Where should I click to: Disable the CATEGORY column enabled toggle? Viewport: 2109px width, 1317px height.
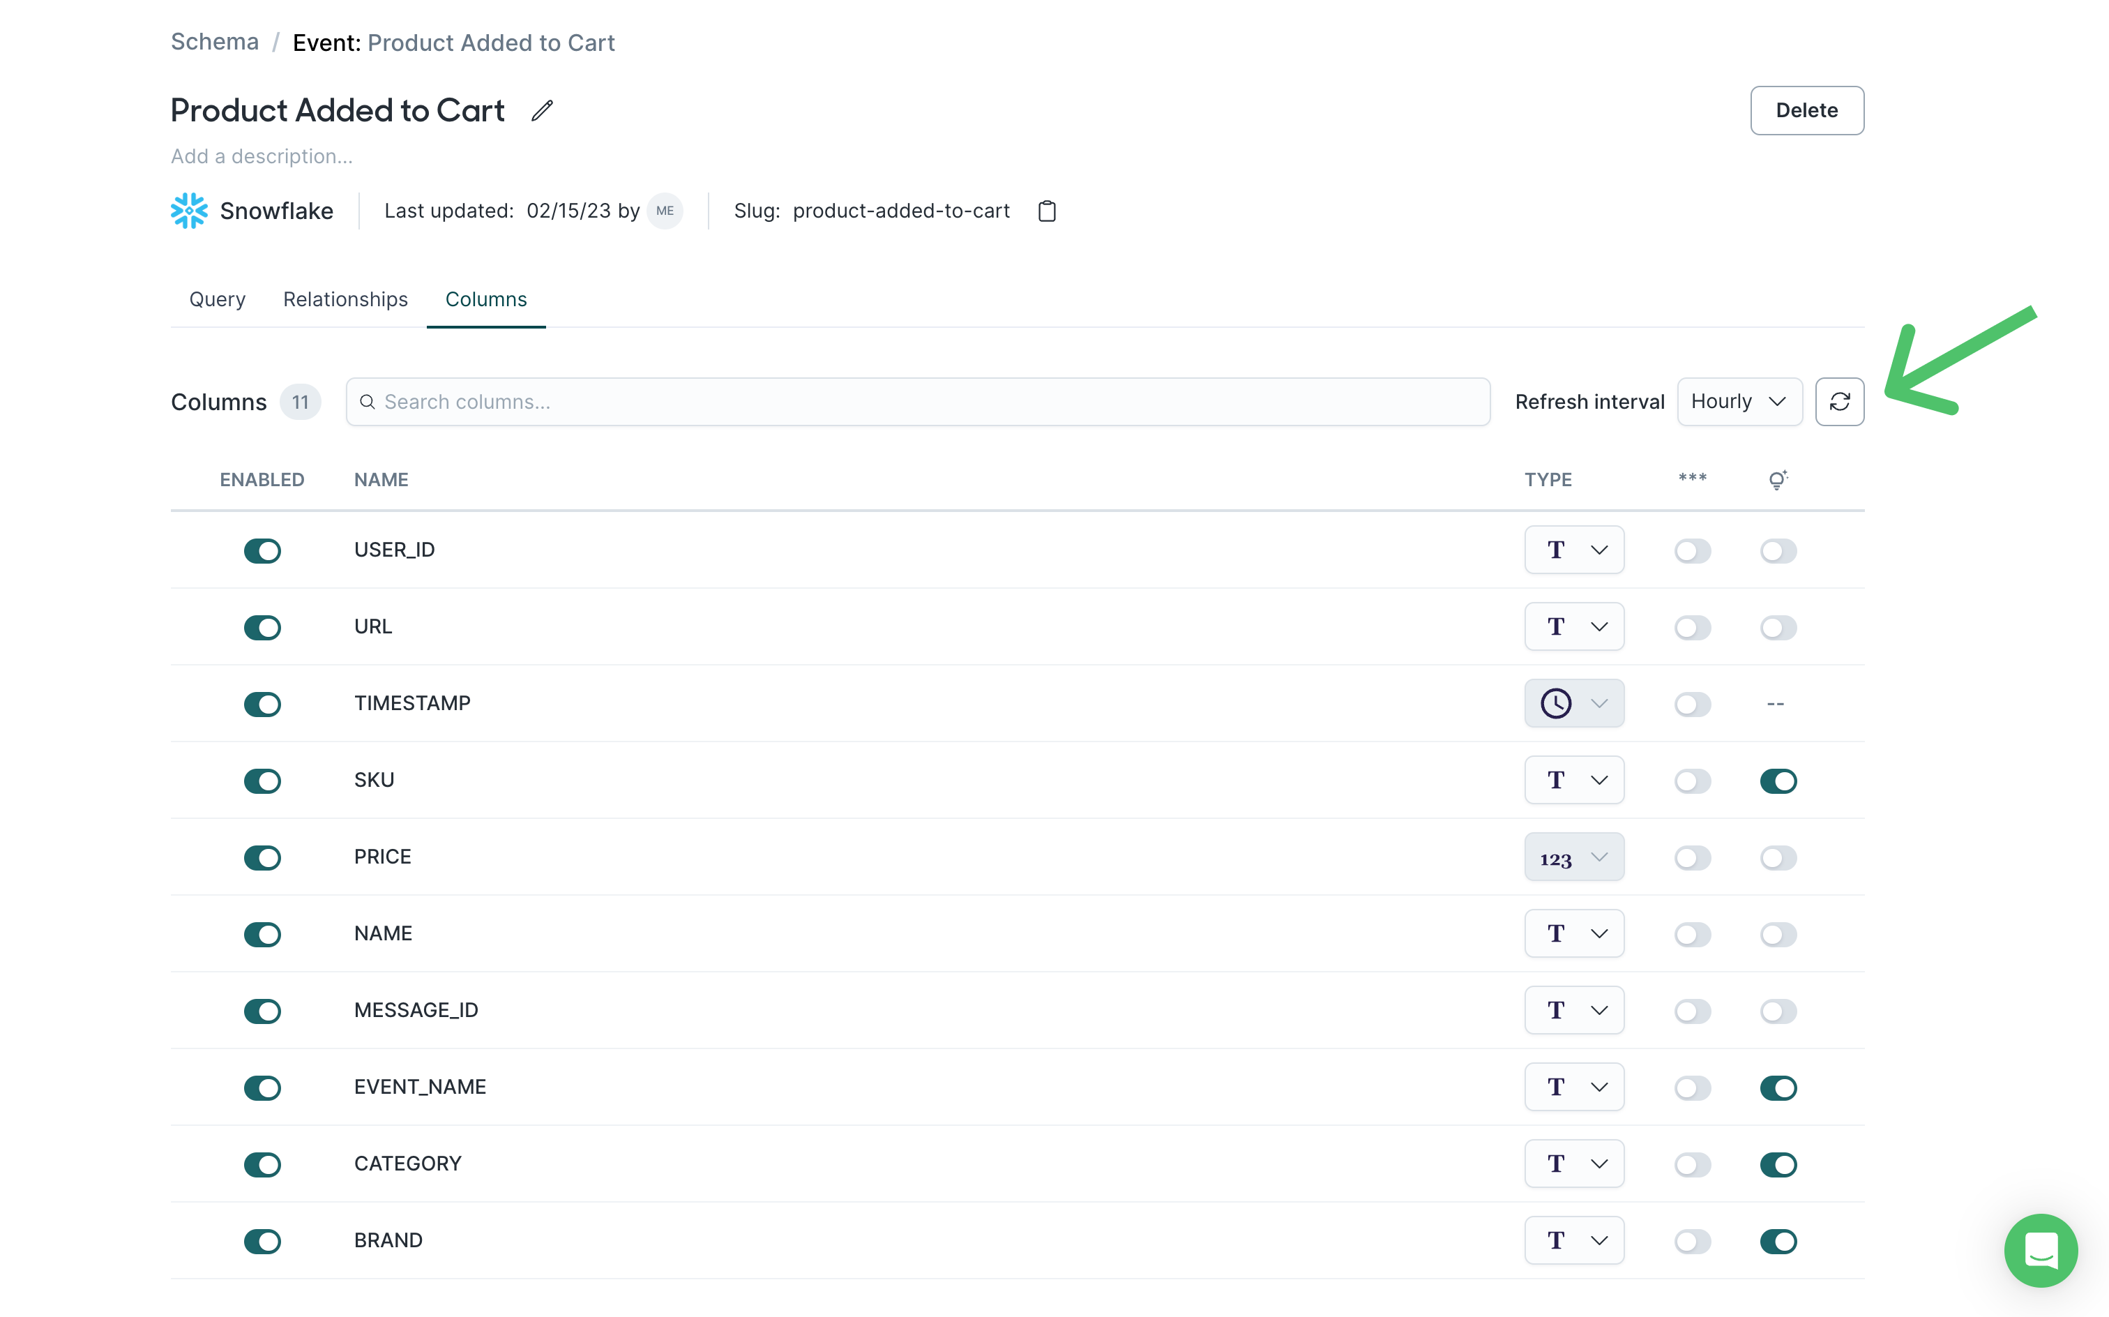coord(262,1164)
